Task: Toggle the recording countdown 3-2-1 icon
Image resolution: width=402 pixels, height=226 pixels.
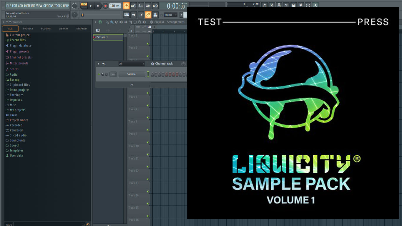Action: [x=141, y=6]
